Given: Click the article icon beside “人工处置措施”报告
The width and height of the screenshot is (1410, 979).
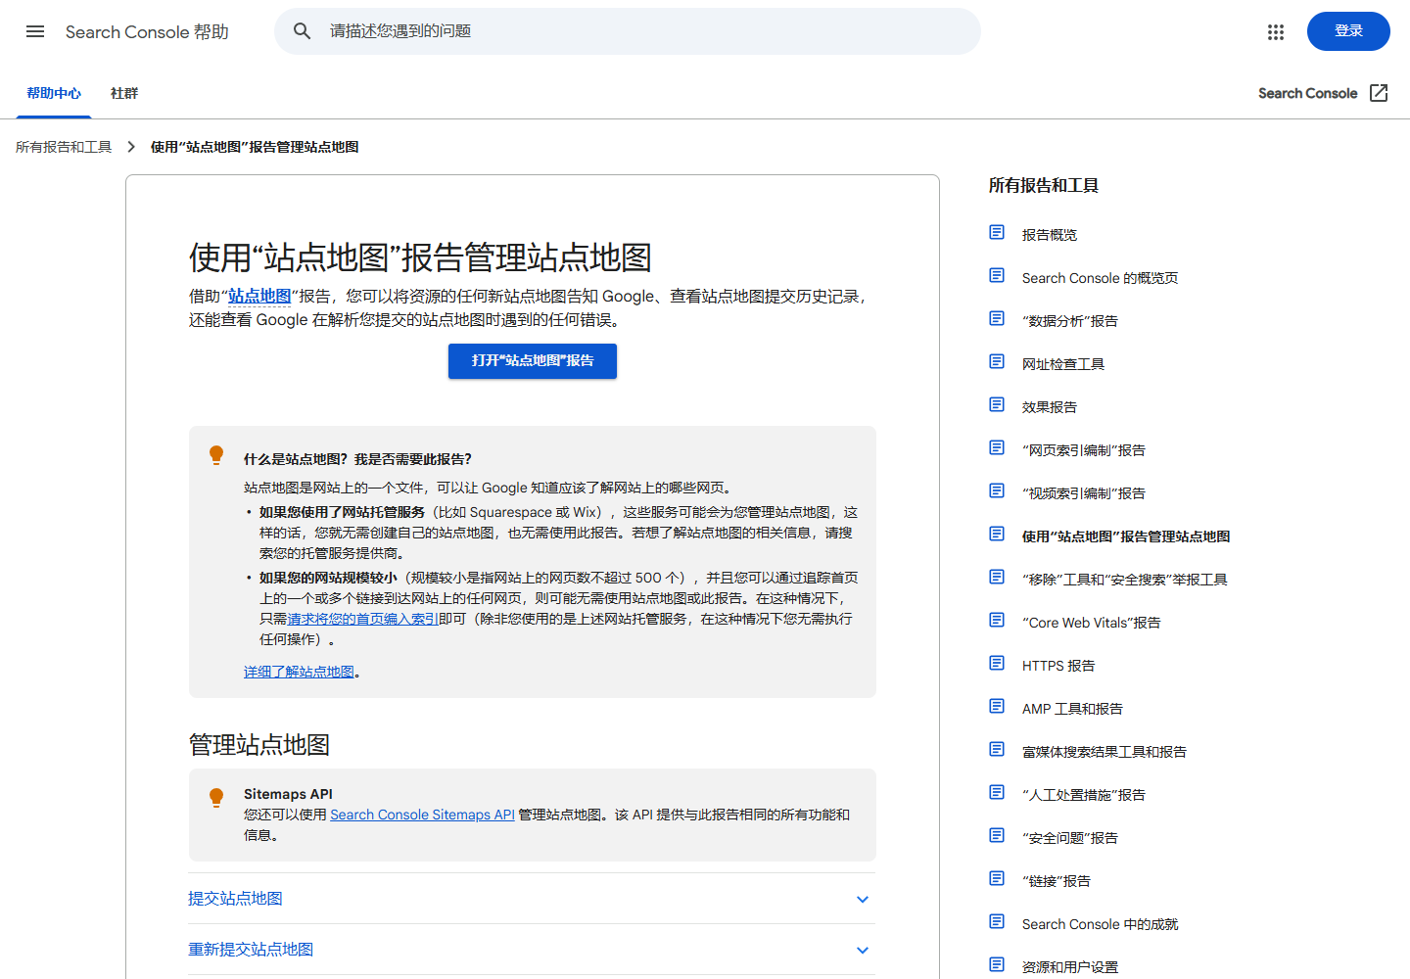Looking at the screenshot, I should tap(997, 792).
